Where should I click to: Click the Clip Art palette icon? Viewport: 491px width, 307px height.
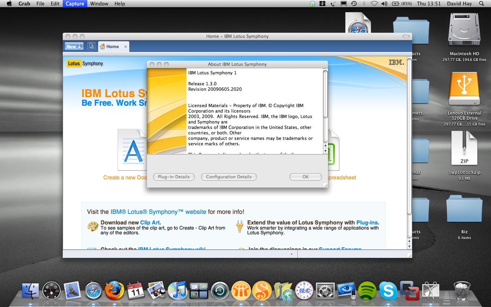pos(93,226)
